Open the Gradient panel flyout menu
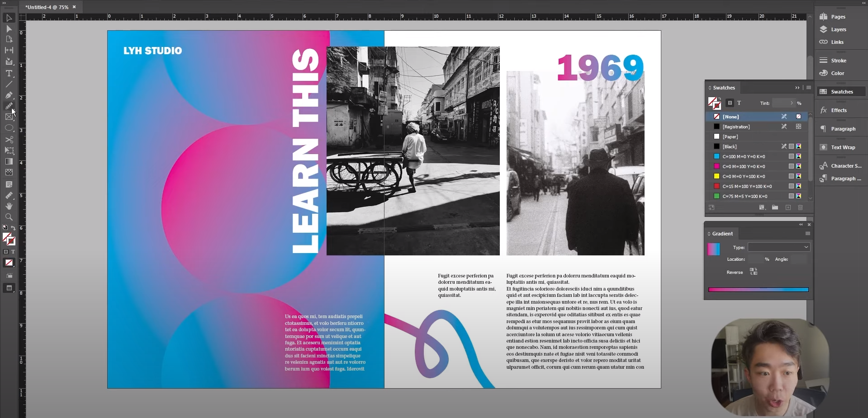Screen dimensions: 868x418 [x=808, y=234]
